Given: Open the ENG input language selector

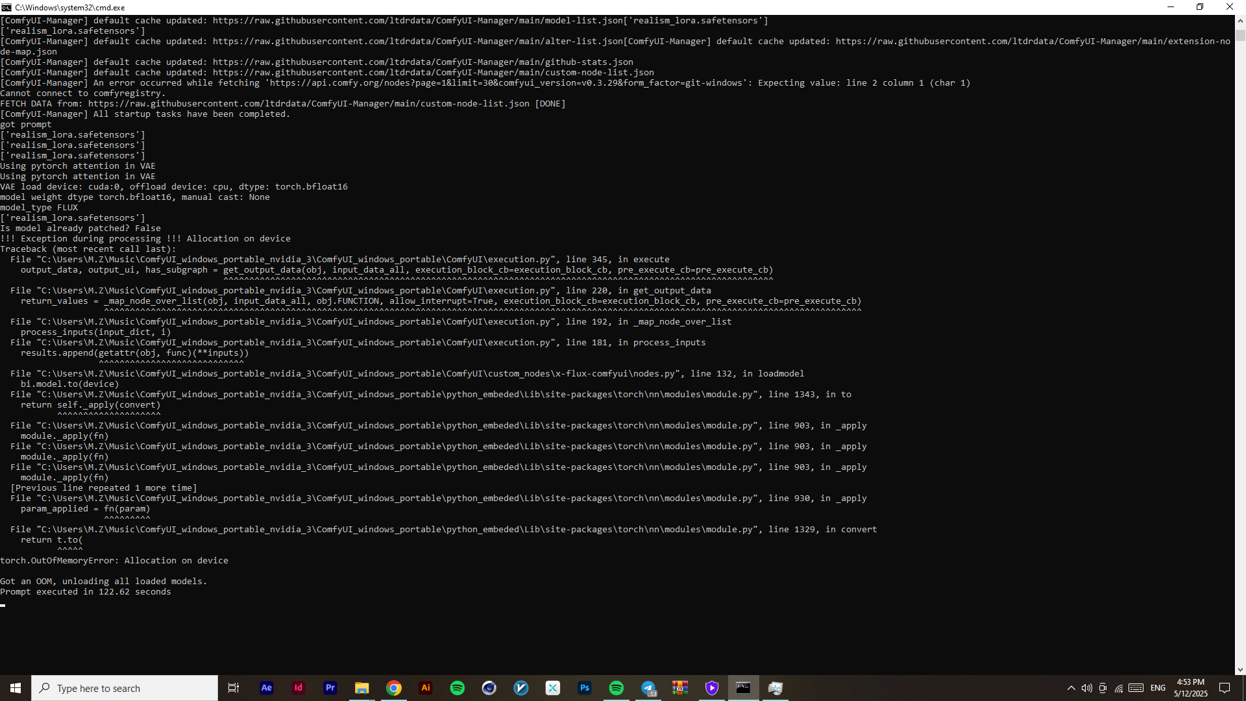Looking at the screenshot, I should 1158,688.
